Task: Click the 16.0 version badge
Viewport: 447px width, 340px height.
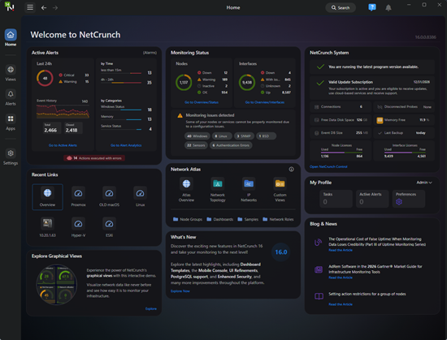Action: click(x=281, y=252)
